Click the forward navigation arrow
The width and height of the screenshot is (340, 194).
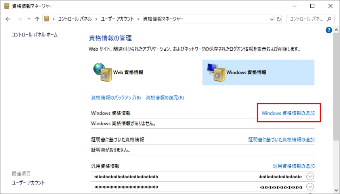click(20, 19)
